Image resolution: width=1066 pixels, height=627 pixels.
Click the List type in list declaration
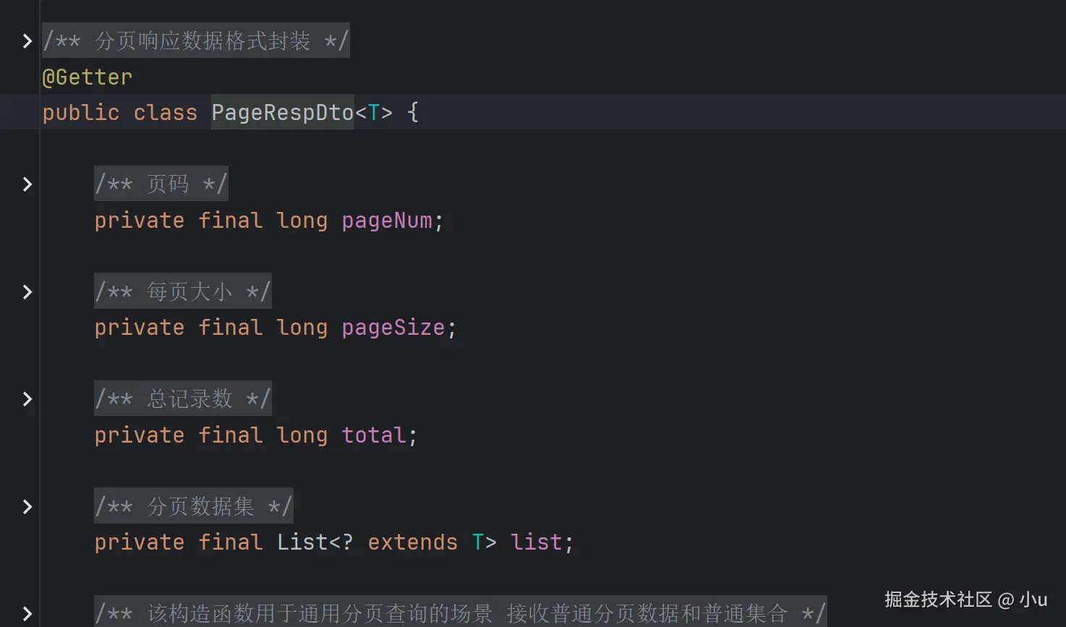click(303, 542)
